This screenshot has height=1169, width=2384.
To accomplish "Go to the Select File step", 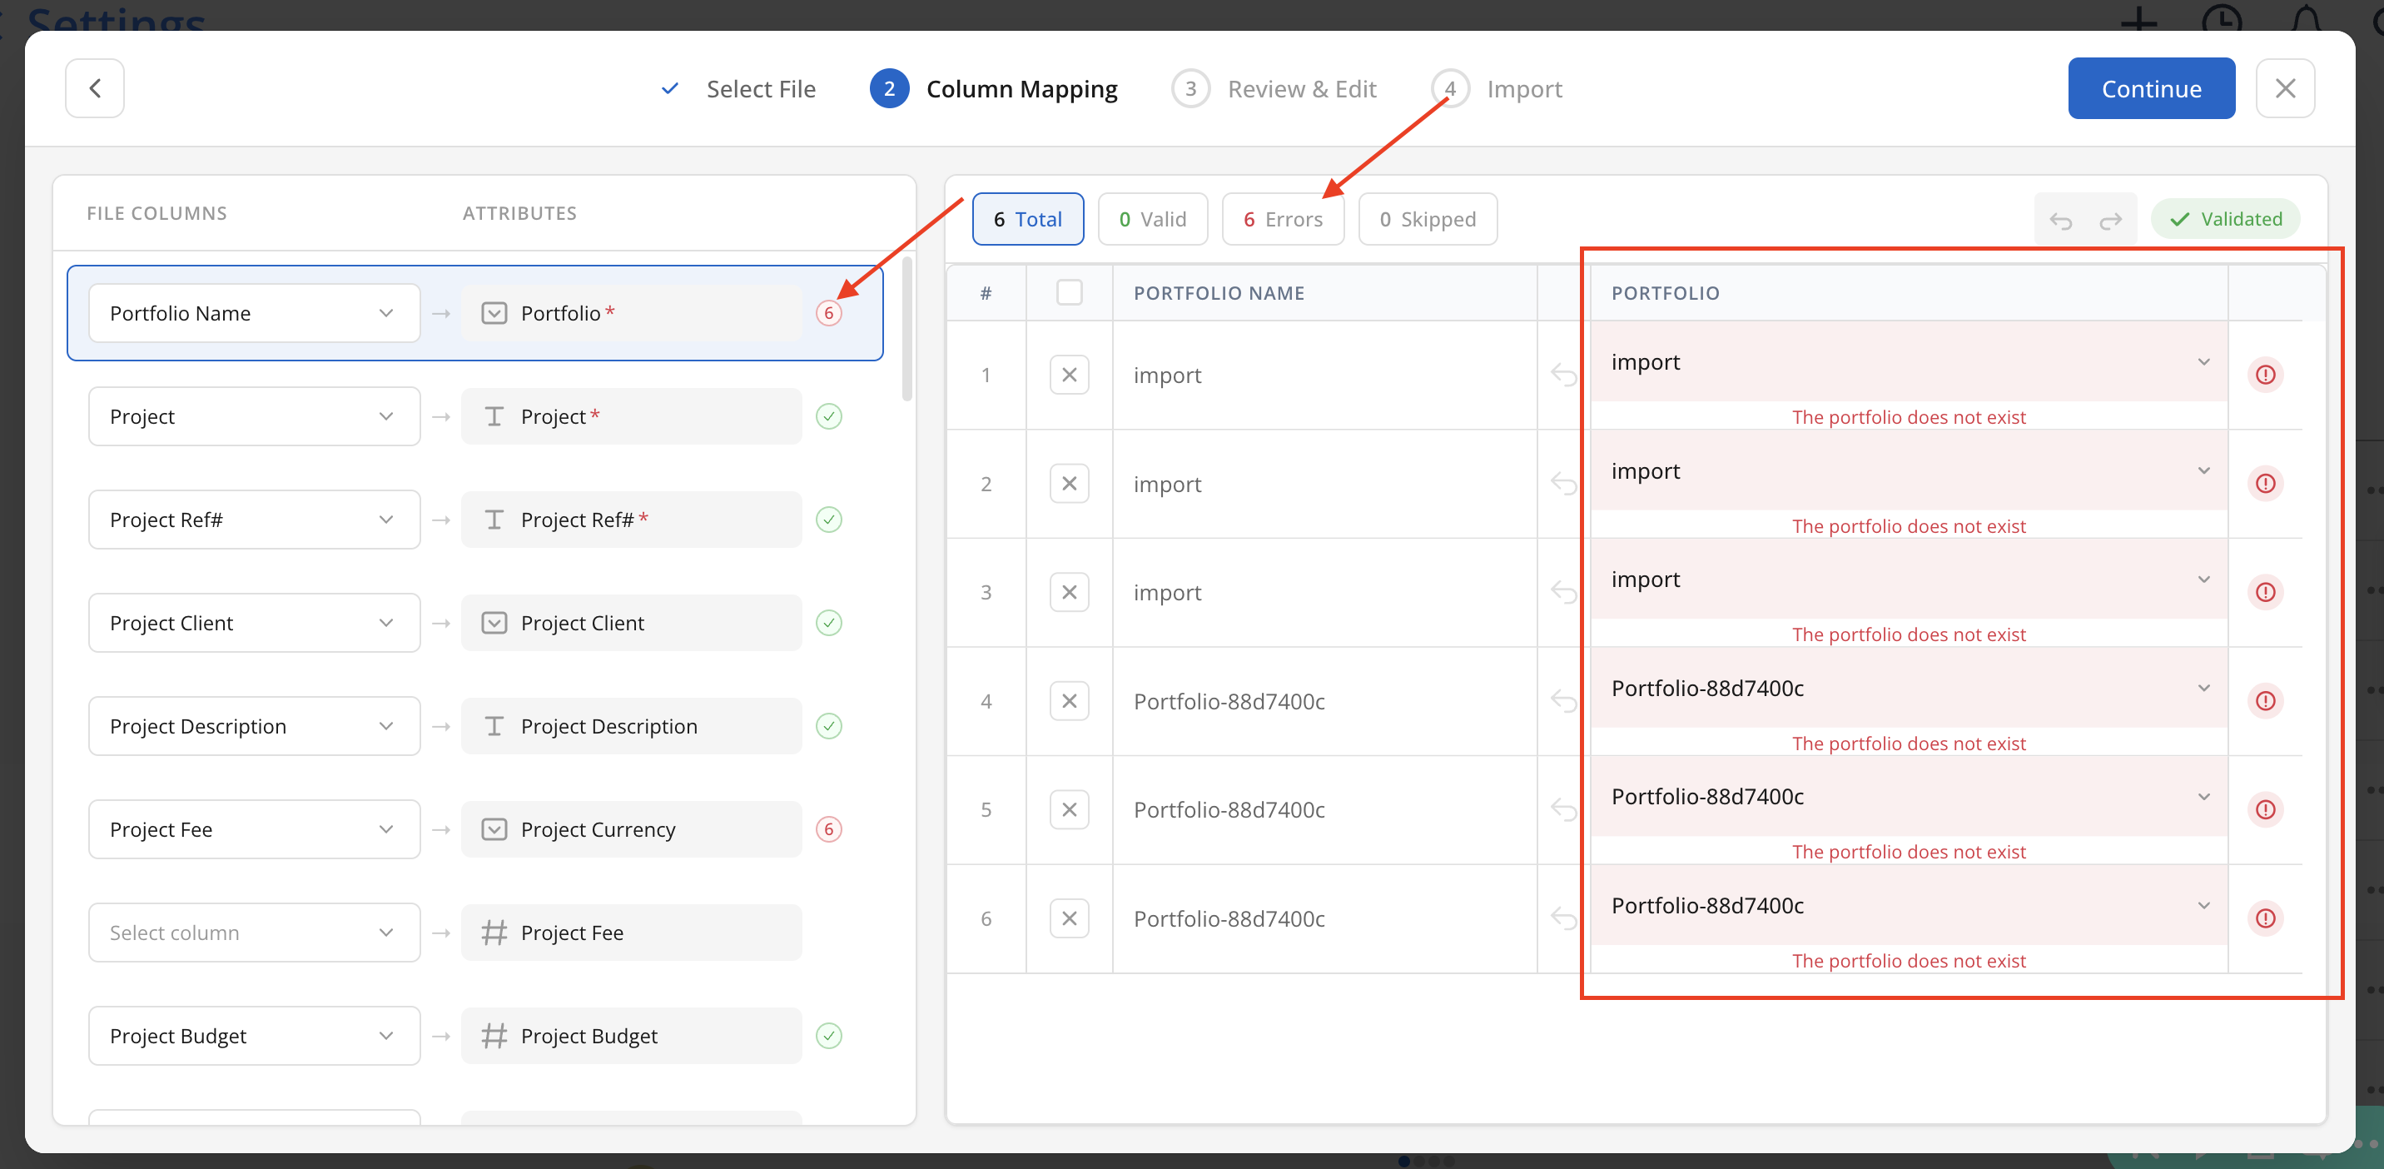I will 760,89.
